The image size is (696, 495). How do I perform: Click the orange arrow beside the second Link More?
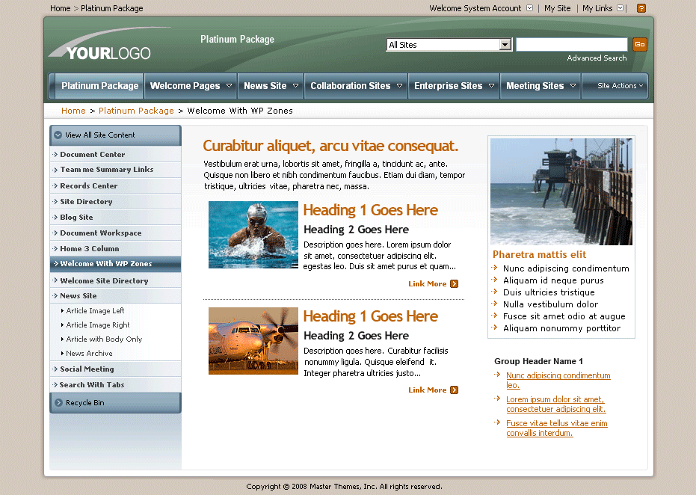455,390
